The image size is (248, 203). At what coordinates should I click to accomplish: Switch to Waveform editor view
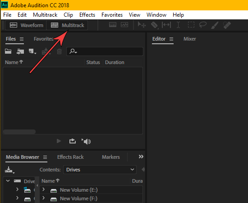pyautogui.click(x=26, y=25)
